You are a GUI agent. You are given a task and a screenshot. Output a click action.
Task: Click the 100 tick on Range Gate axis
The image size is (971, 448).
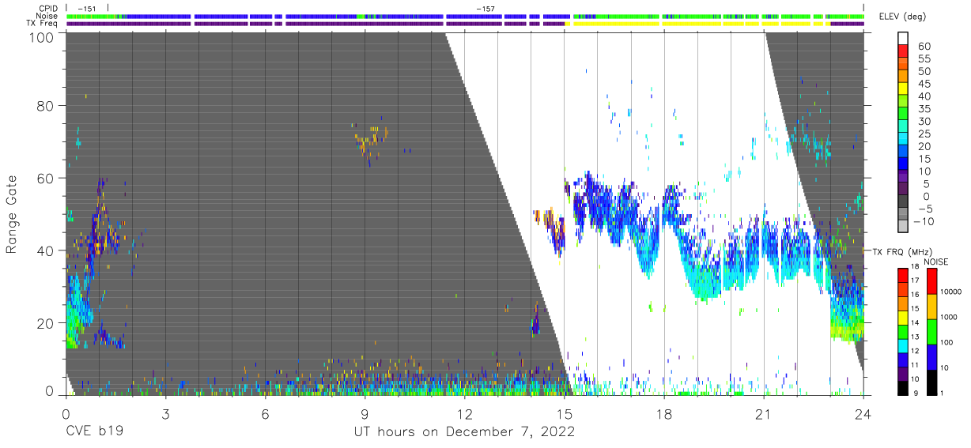tap(41, 36)
